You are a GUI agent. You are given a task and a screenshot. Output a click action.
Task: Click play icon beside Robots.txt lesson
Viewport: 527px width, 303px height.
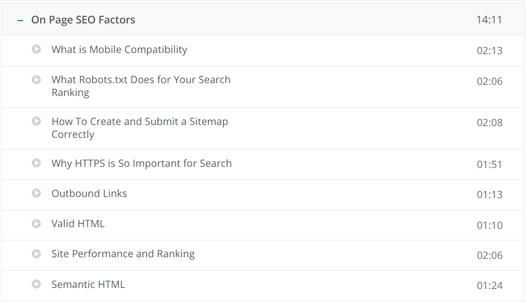36,80
